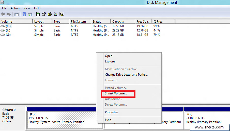Click capacity value 29.29 GB
This screenshot has width=230, height=131.
click(x=118, y=30)
